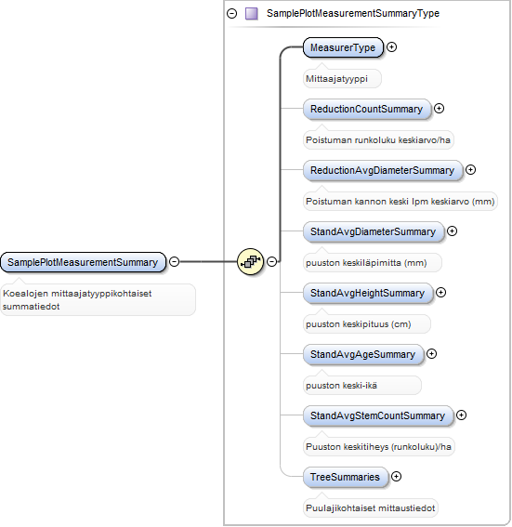Select the MeasurerType element box
Image resolution: width=512 pixels, height=527 pixels.
343,47
